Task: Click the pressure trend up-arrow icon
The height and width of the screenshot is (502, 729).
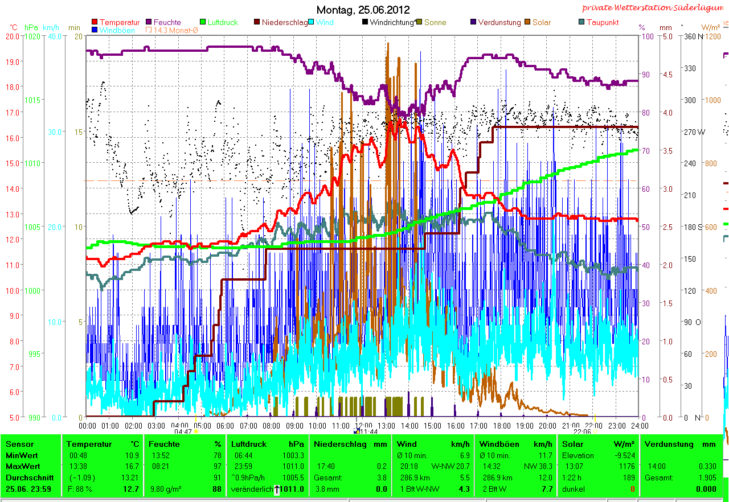Action: coord(277,489)
